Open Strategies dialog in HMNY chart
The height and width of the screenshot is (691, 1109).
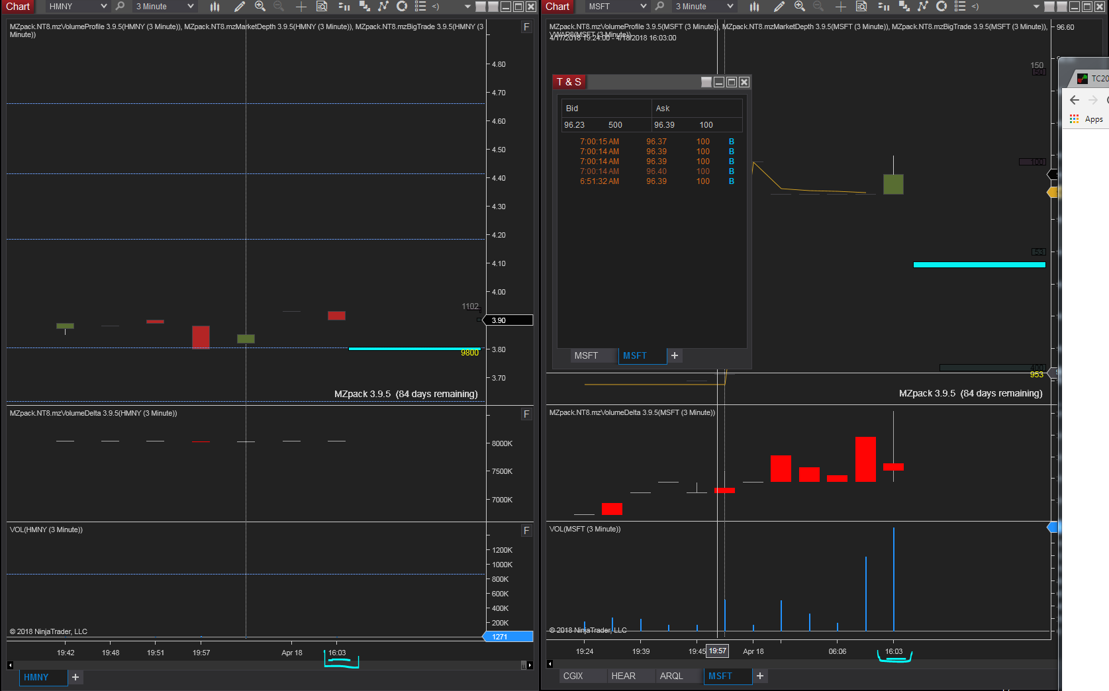tap(402, 6)
